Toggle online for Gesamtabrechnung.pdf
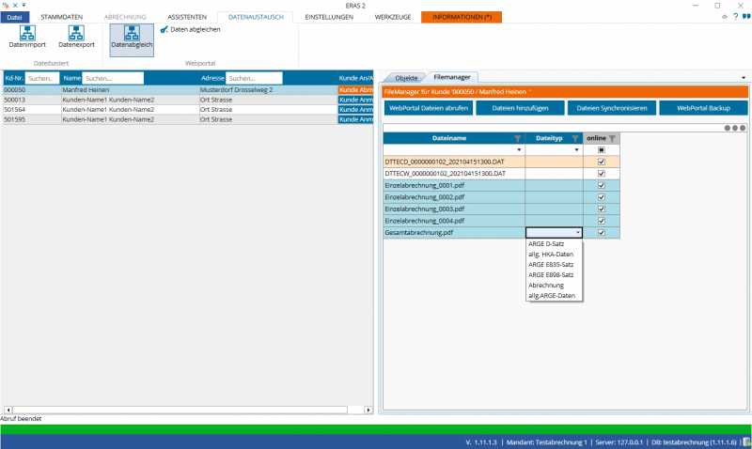Viewport: 752px width, 449px height. (602, 232)
